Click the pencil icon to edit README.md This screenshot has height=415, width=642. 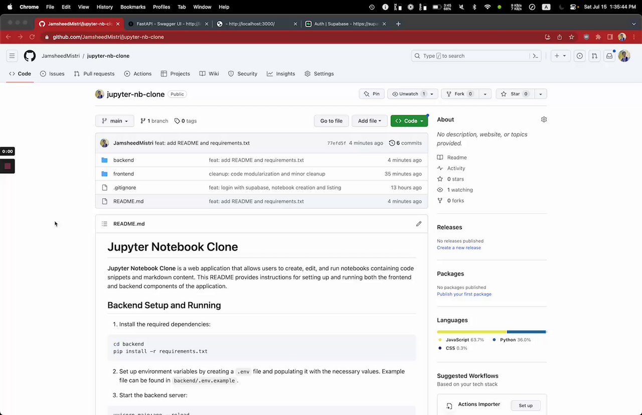click(x=419, y=224)
